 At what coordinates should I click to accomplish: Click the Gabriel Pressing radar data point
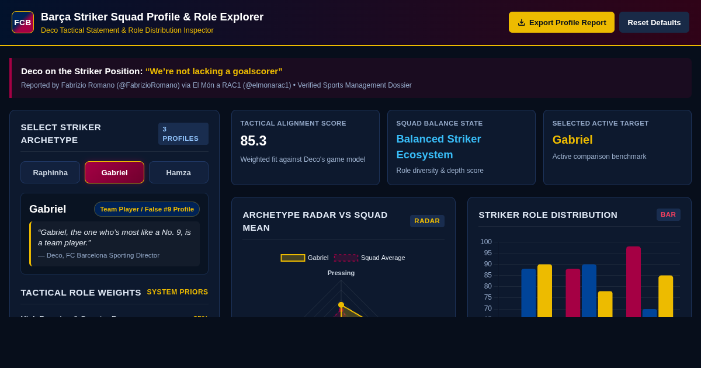[341, 305]
